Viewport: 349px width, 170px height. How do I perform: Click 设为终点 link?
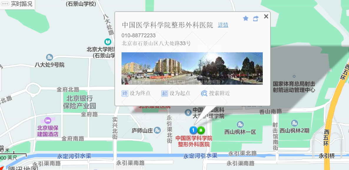[x=140, y=93]
